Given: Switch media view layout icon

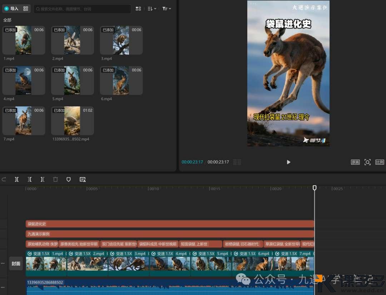Looking at the screenshot, I should [138, 9].
